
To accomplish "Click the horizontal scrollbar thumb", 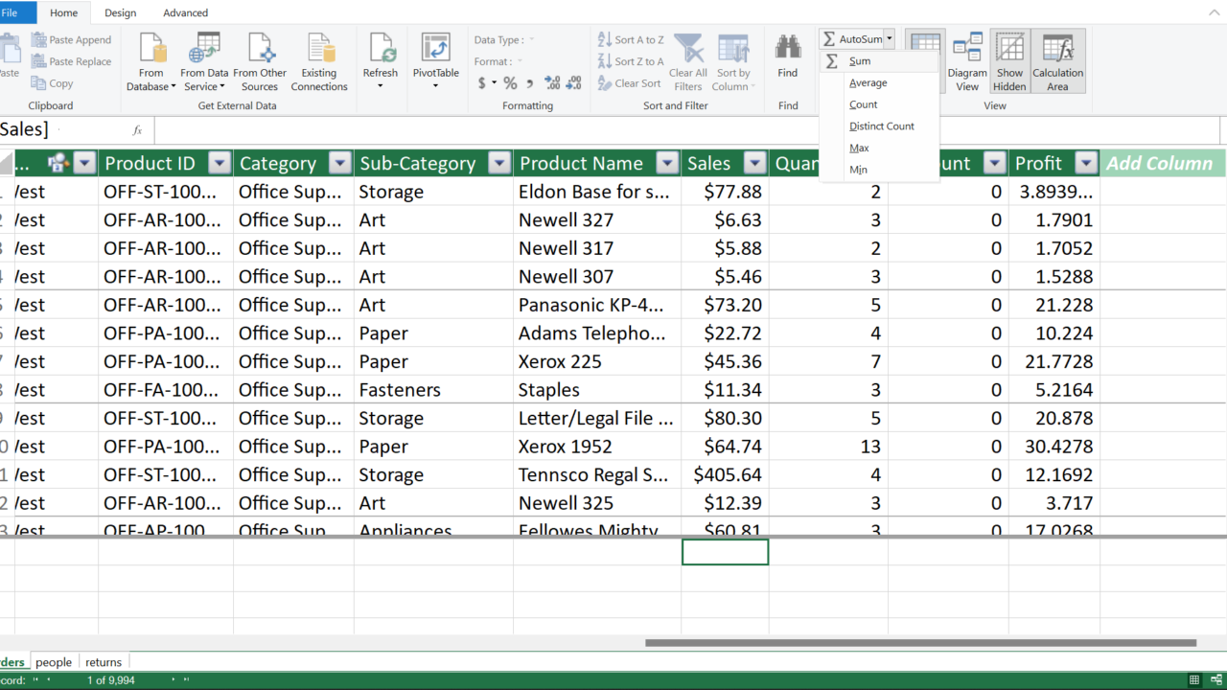I will (x=920, y=643).
